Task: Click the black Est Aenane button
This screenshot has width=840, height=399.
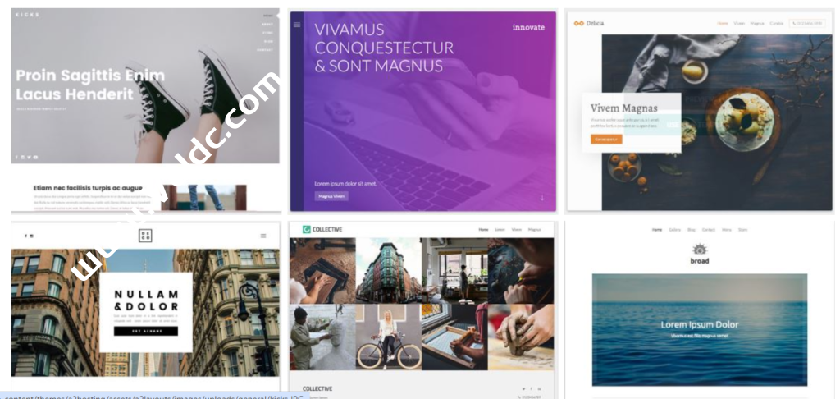Action: pyautogui.click(x=146, y=331)
